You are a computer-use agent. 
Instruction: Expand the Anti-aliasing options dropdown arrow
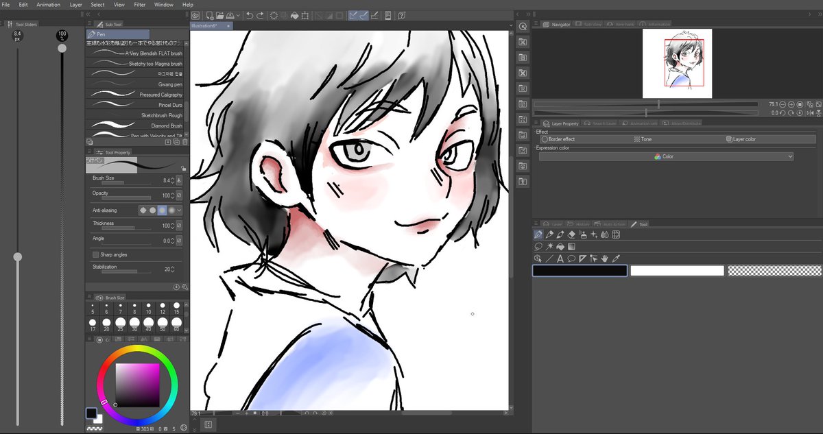tap(180, 210)
